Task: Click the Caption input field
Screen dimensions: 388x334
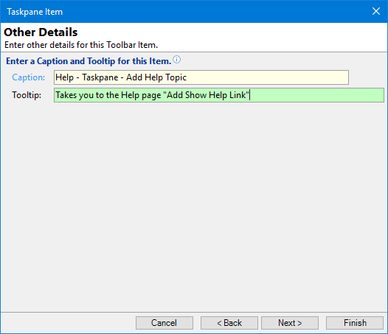Action: tap(201, 77)
